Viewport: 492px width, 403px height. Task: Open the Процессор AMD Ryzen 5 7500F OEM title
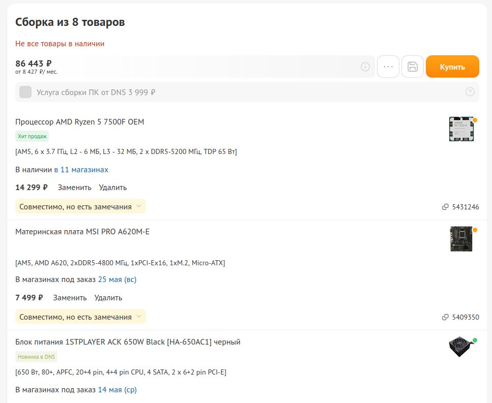pyautogui.click(x=80, y=122)
